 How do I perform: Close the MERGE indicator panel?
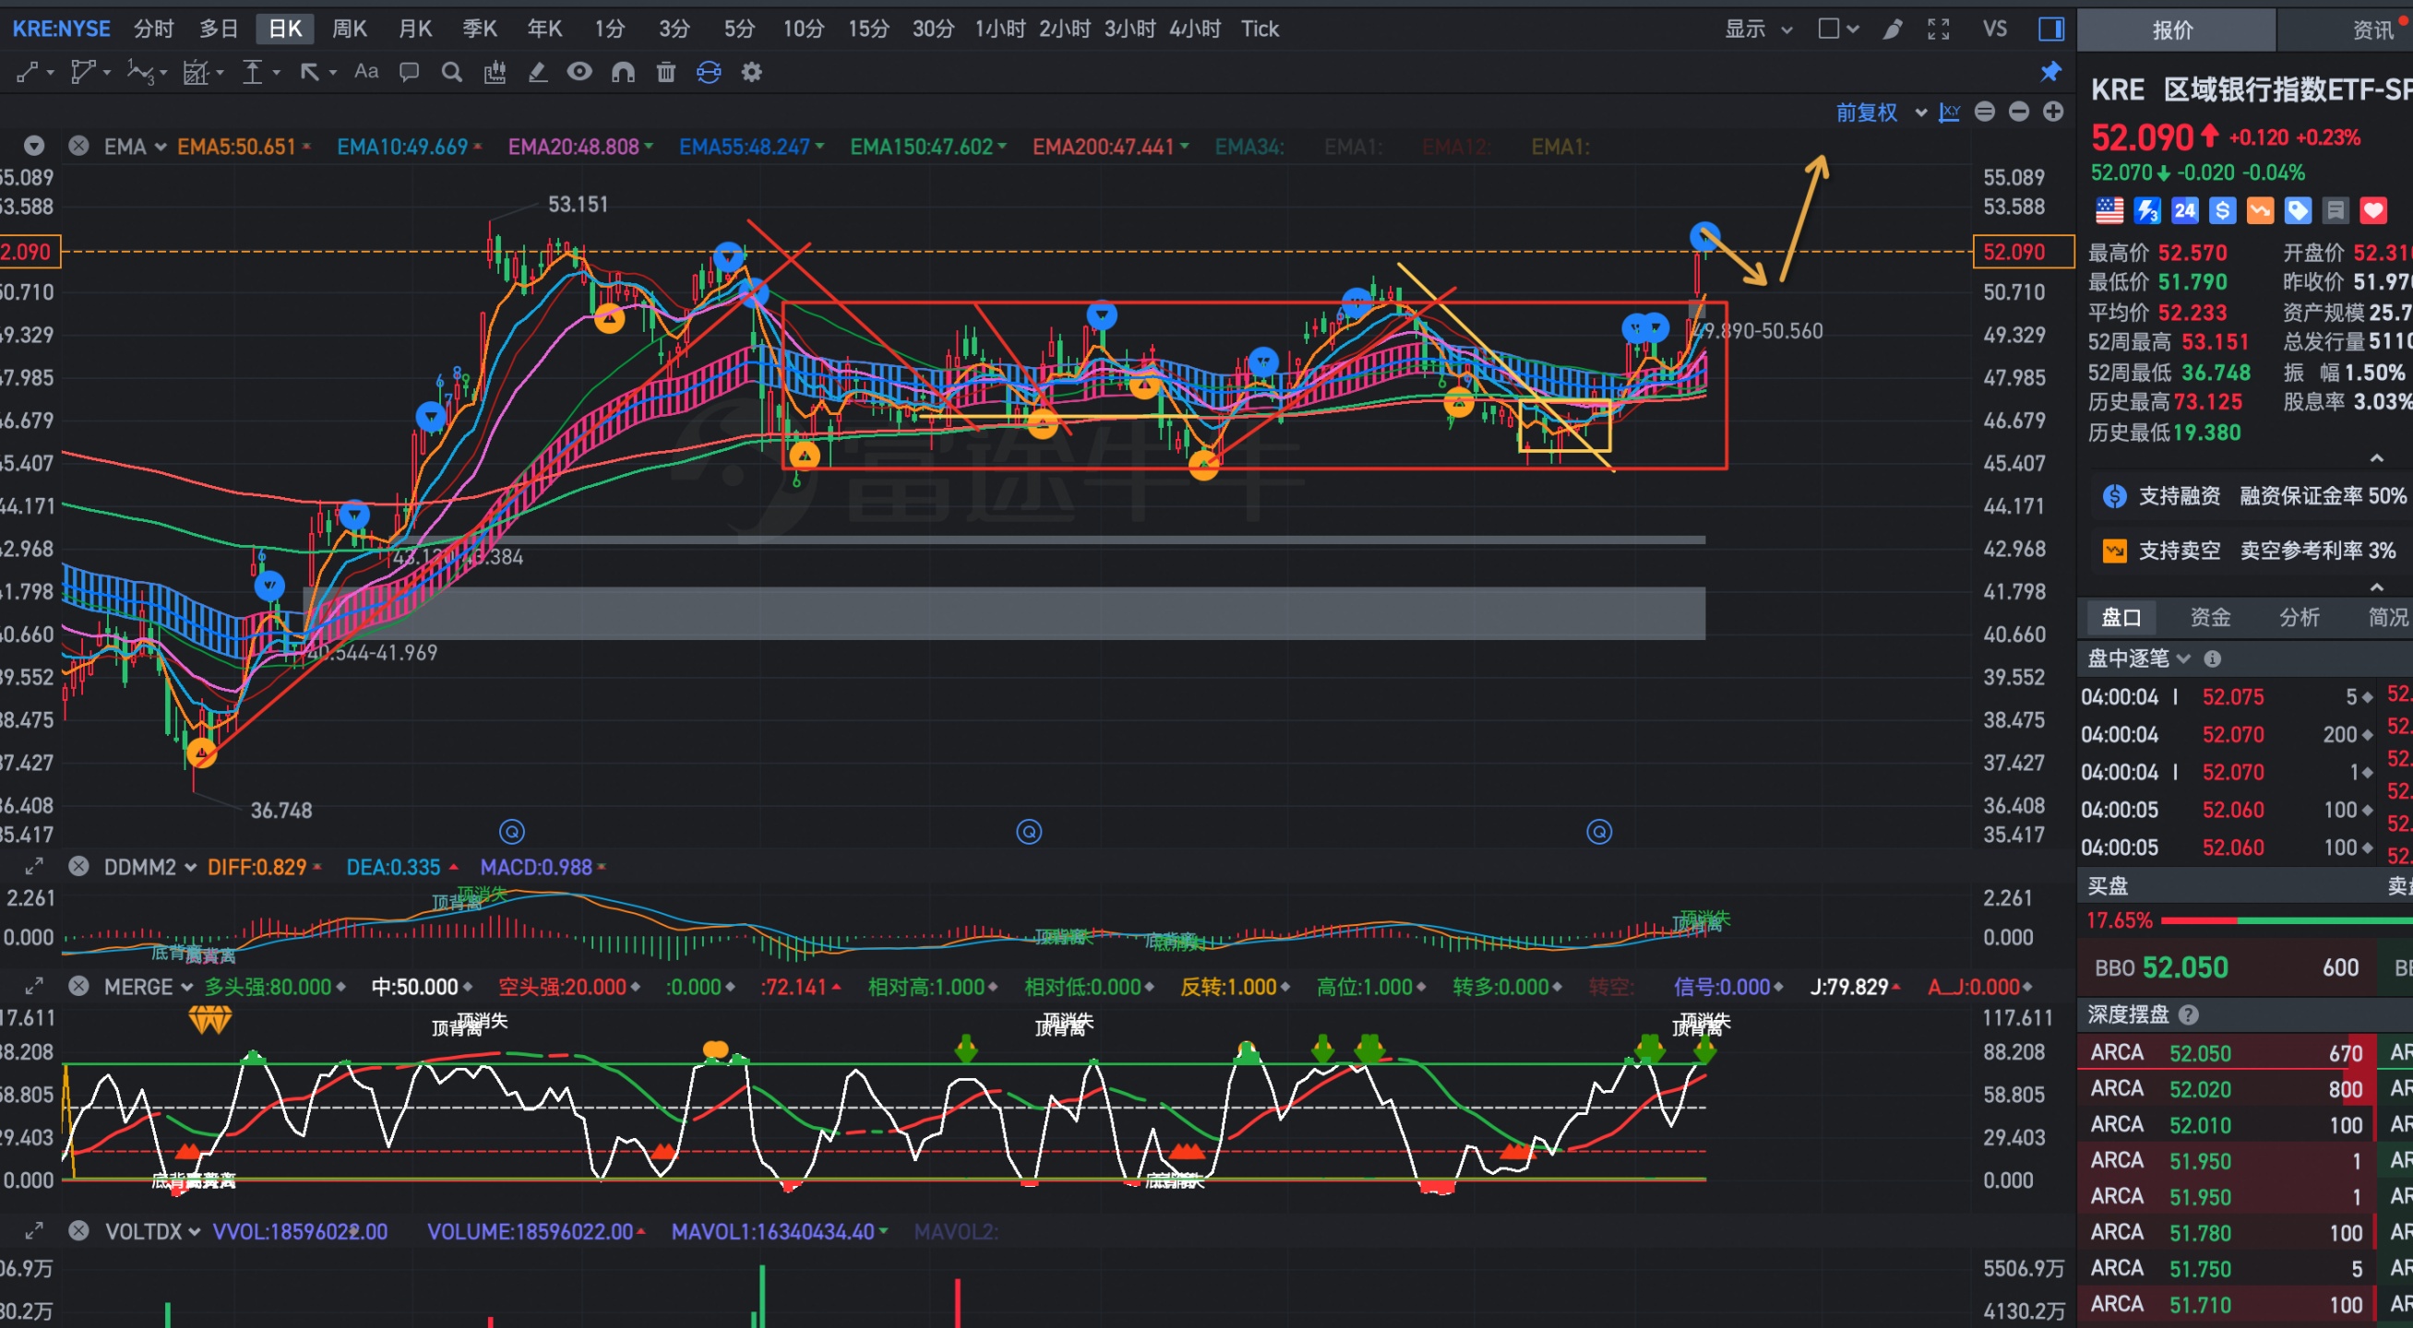pos(78,987)
